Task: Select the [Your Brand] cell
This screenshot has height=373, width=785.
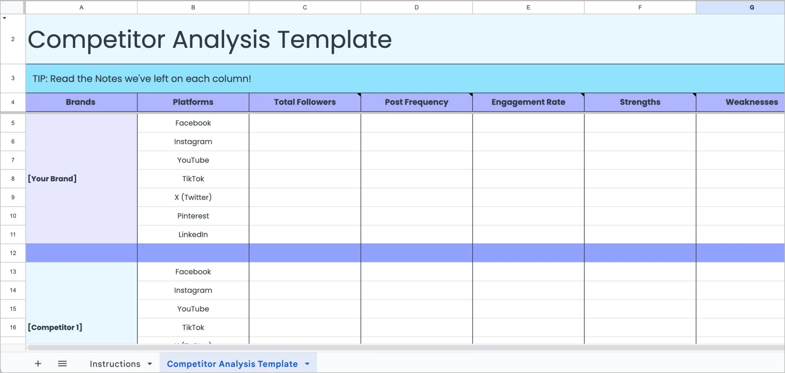Action: point(81,179)
